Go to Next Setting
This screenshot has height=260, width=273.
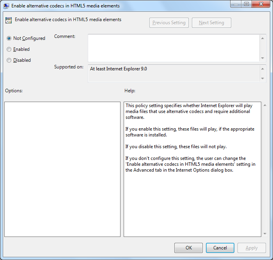211,23
